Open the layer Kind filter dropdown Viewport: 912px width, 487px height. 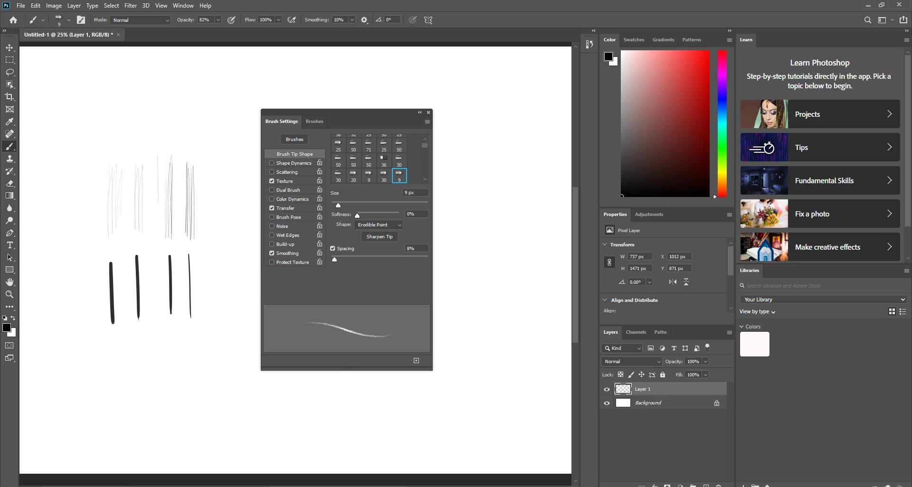coord(622,348)
